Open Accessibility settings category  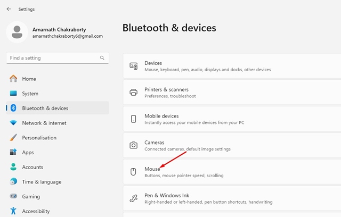[x=36, y=211]
